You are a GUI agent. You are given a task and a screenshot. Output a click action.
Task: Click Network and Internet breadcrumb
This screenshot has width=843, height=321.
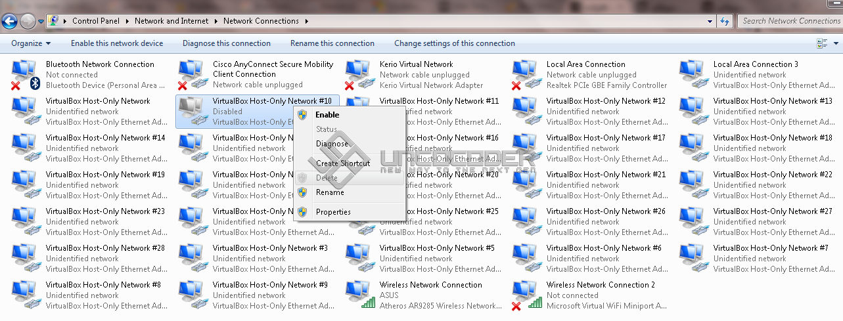click(171, 21)
